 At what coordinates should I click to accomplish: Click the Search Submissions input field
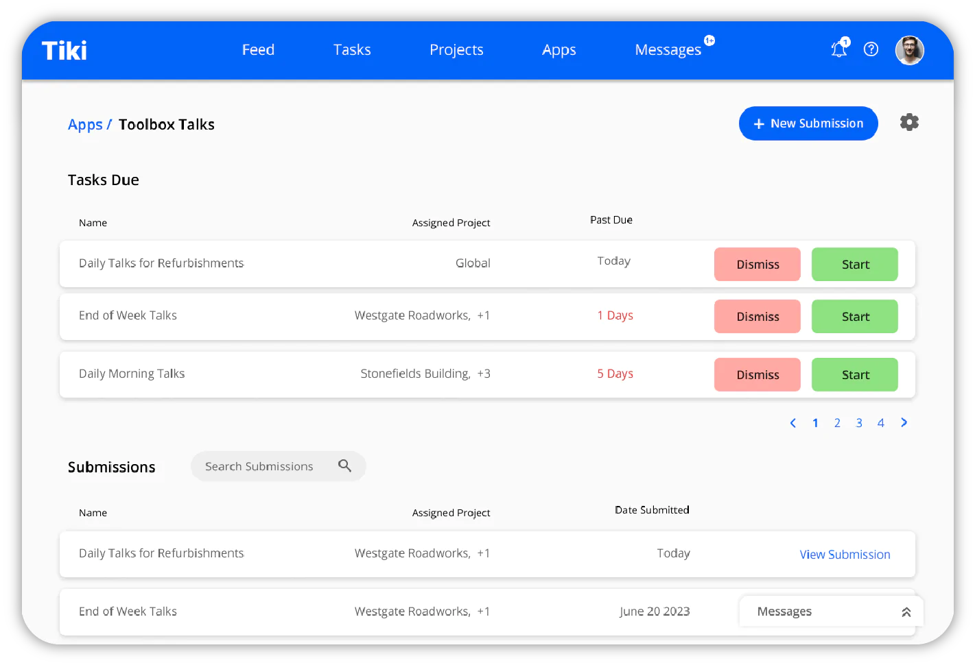[x=279, y=466]
